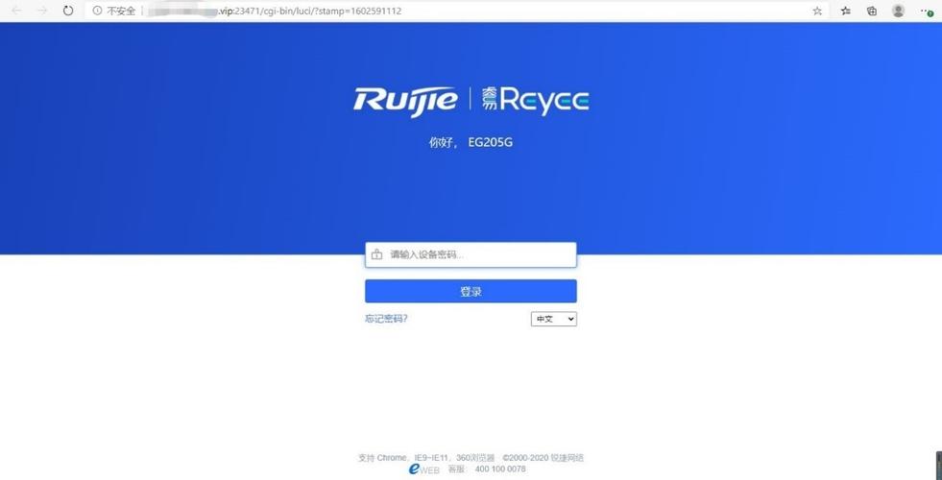This screenshot has width=942, height=480.
Task: Open the browser settings and more menu
Action: click(x=927, y=11)
